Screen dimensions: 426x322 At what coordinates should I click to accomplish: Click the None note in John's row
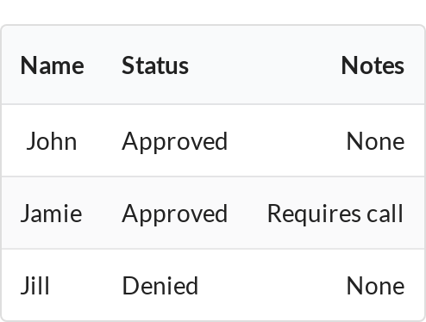[375, 141]
